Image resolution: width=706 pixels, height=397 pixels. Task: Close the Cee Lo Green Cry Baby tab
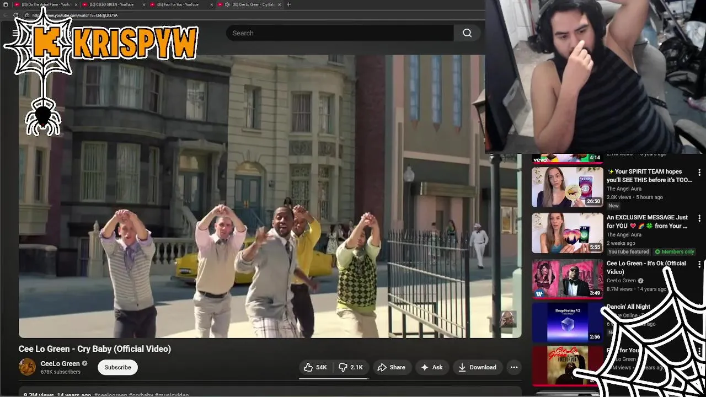(280, 4)
